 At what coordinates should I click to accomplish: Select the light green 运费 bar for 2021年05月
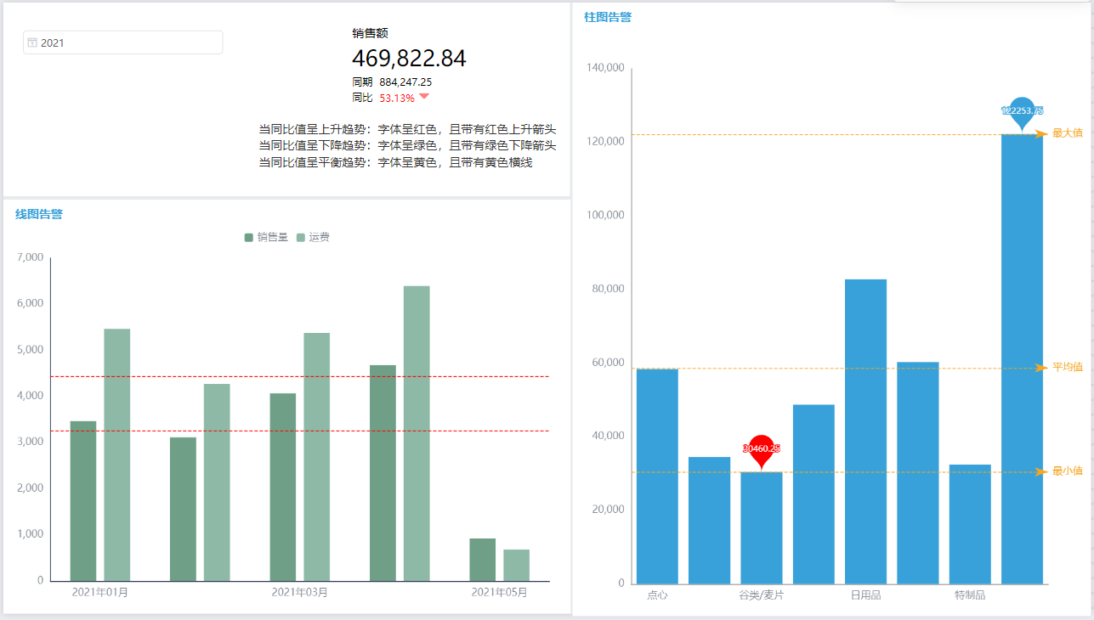tap(516, 565)
